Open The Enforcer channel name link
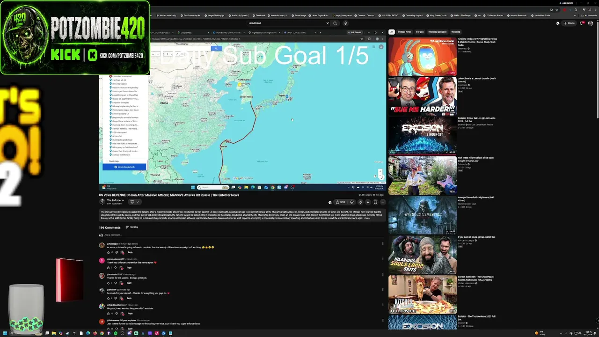 click(115, 200)
